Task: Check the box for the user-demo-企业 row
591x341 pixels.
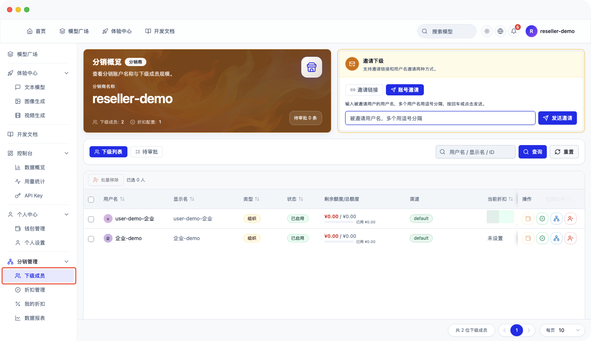Action: (x=91, y=219)
